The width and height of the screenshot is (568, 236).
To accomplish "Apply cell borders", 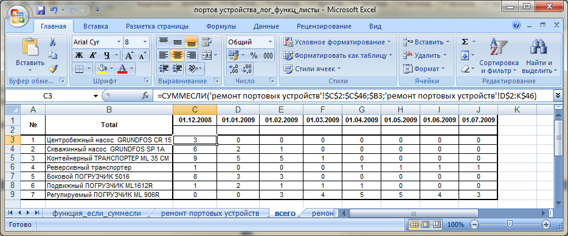I will click(78, 69).
